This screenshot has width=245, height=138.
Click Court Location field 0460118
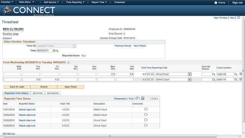pyautogui.click(x=225, y=79)
